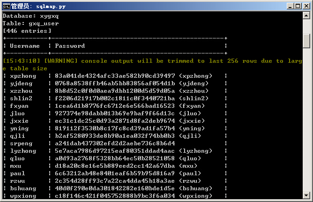313x202 pixels.
Task: Click the vertical scrollbar thumb
Action: pyautogui.click(x=306, y=41)
